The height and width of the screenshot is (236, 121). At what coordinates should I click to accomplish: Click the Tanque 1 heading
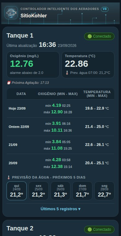click(x=20, y=36)
